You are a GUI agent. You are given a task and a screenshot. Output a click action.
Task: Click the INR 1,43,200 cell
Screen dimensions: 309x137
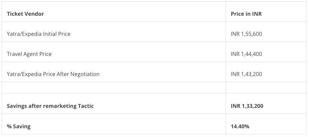pyautogui.click(x=266, y=72)
